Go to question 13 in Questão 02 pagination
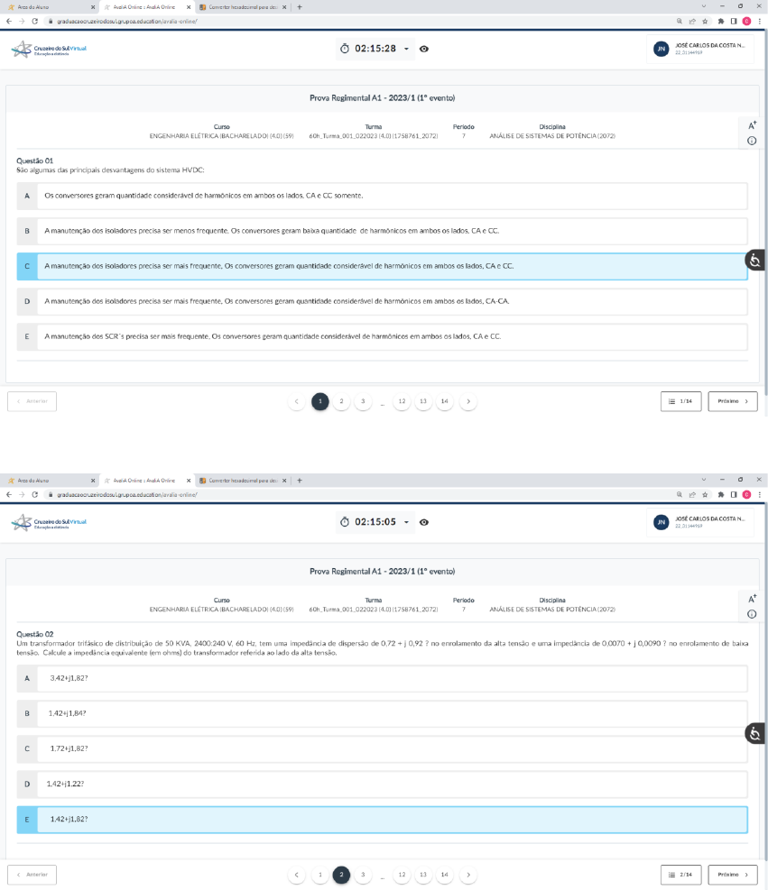This screenshot has height=890, width=768. 422,874
